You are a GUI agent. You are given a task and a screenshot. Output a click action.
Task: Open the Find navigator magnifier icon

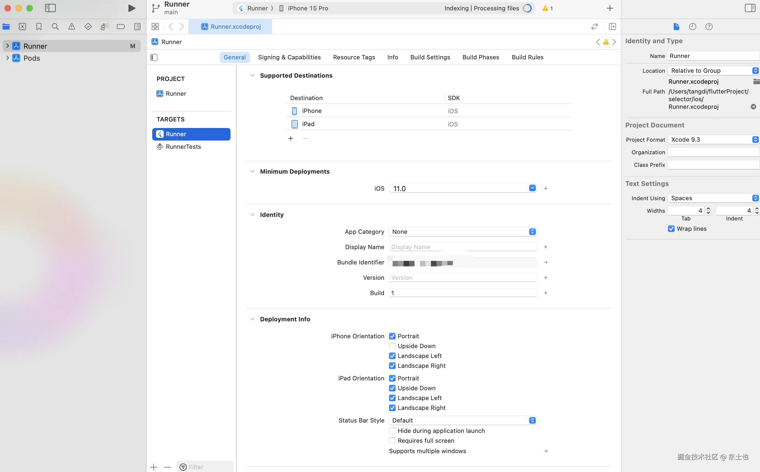point(55,27)
